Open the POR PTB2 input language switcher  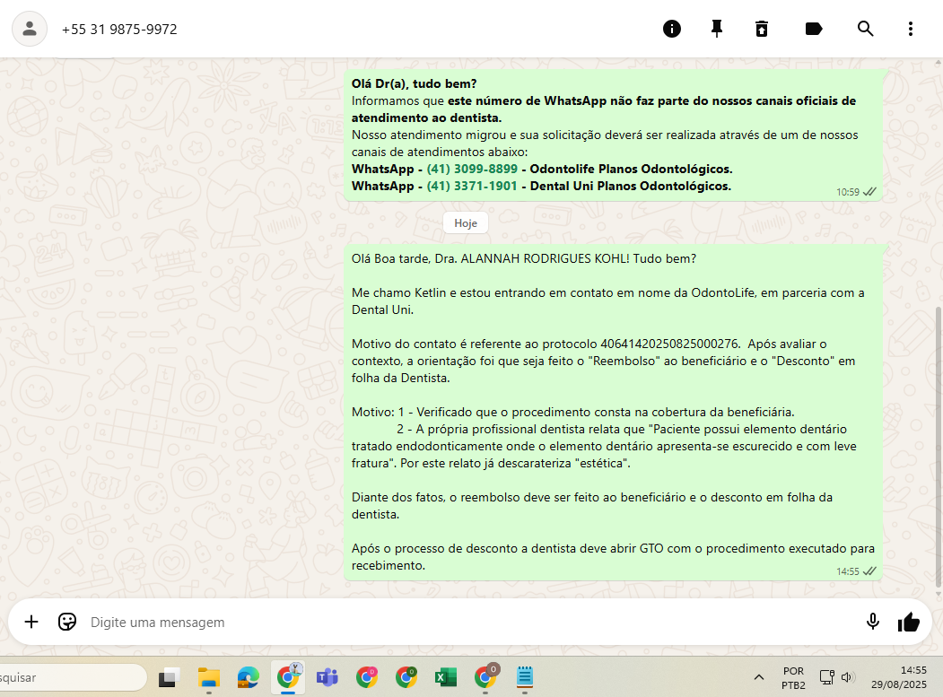tap(793, 678)
